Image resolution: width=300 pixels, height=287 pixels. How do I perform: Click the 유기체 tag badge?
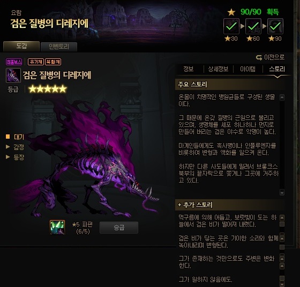pyautogui.click(x=36, y=62)
